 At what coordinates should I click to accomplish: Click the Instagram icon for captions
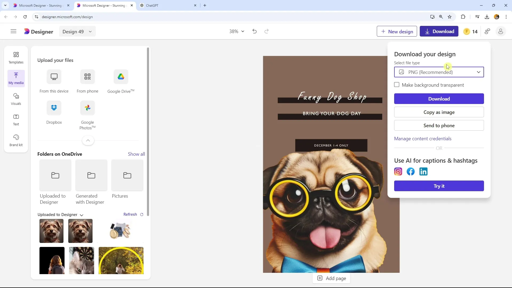pos(398,171)
